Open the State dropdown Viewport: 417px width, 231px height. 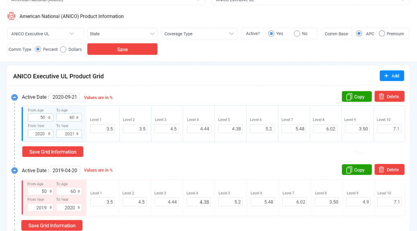coord(123,34)
